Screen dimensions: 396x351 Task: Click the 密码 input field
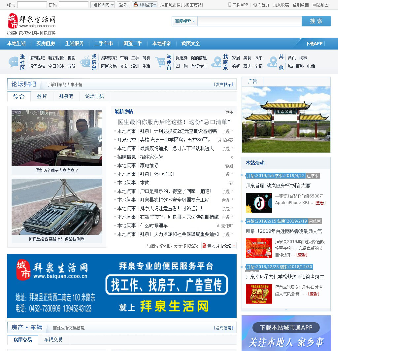coord(74,5)
